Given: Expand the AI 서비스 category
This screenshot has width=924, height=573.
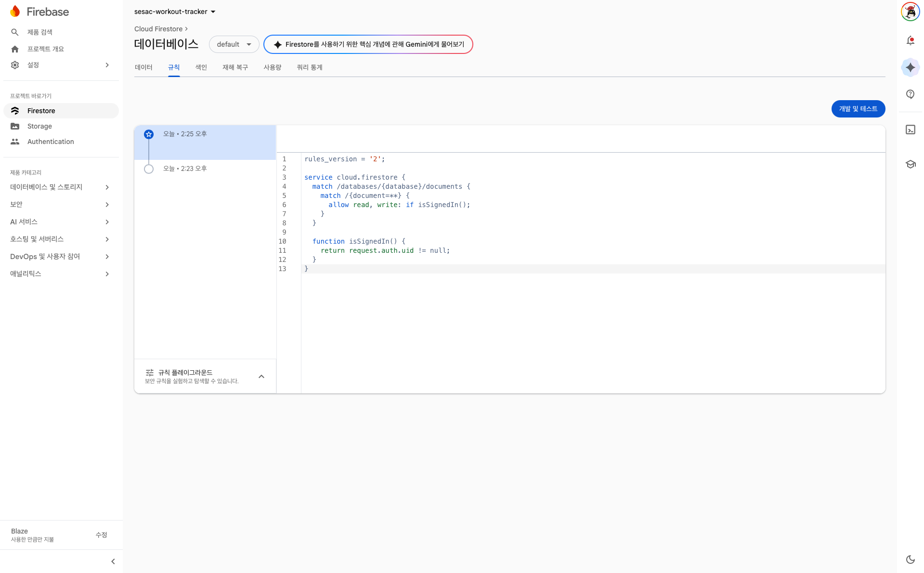Looking at the screenshot, I should point(60,222).
